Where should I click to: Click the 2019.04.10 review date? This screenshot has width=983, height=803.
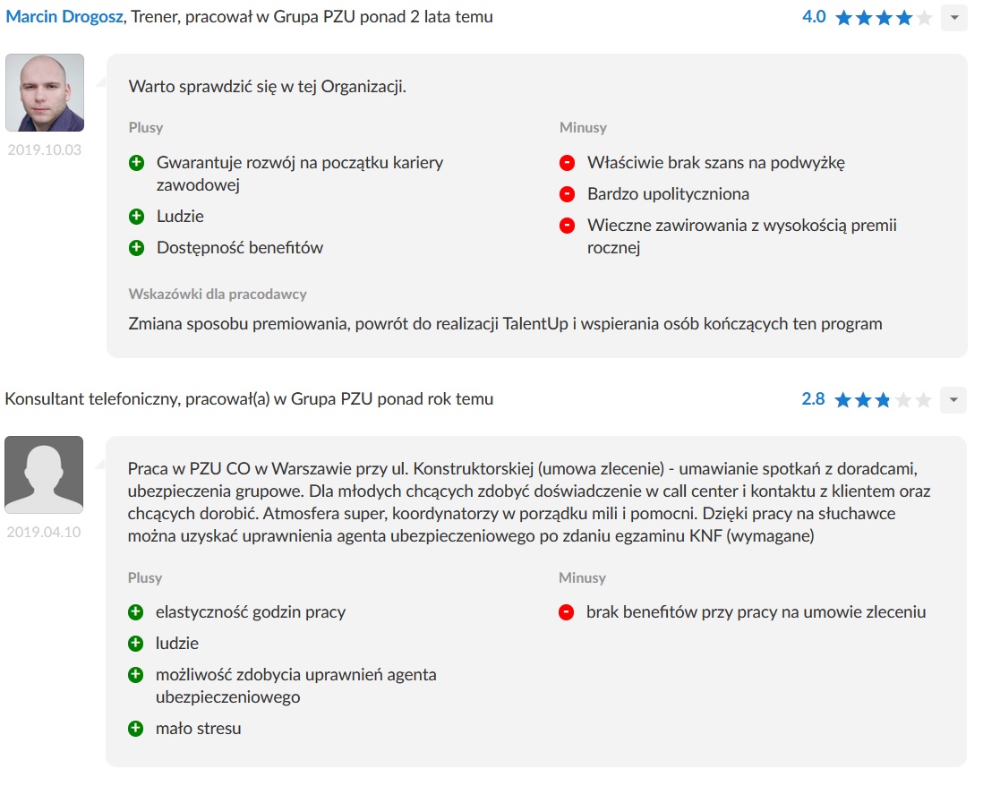pos(44,532)
